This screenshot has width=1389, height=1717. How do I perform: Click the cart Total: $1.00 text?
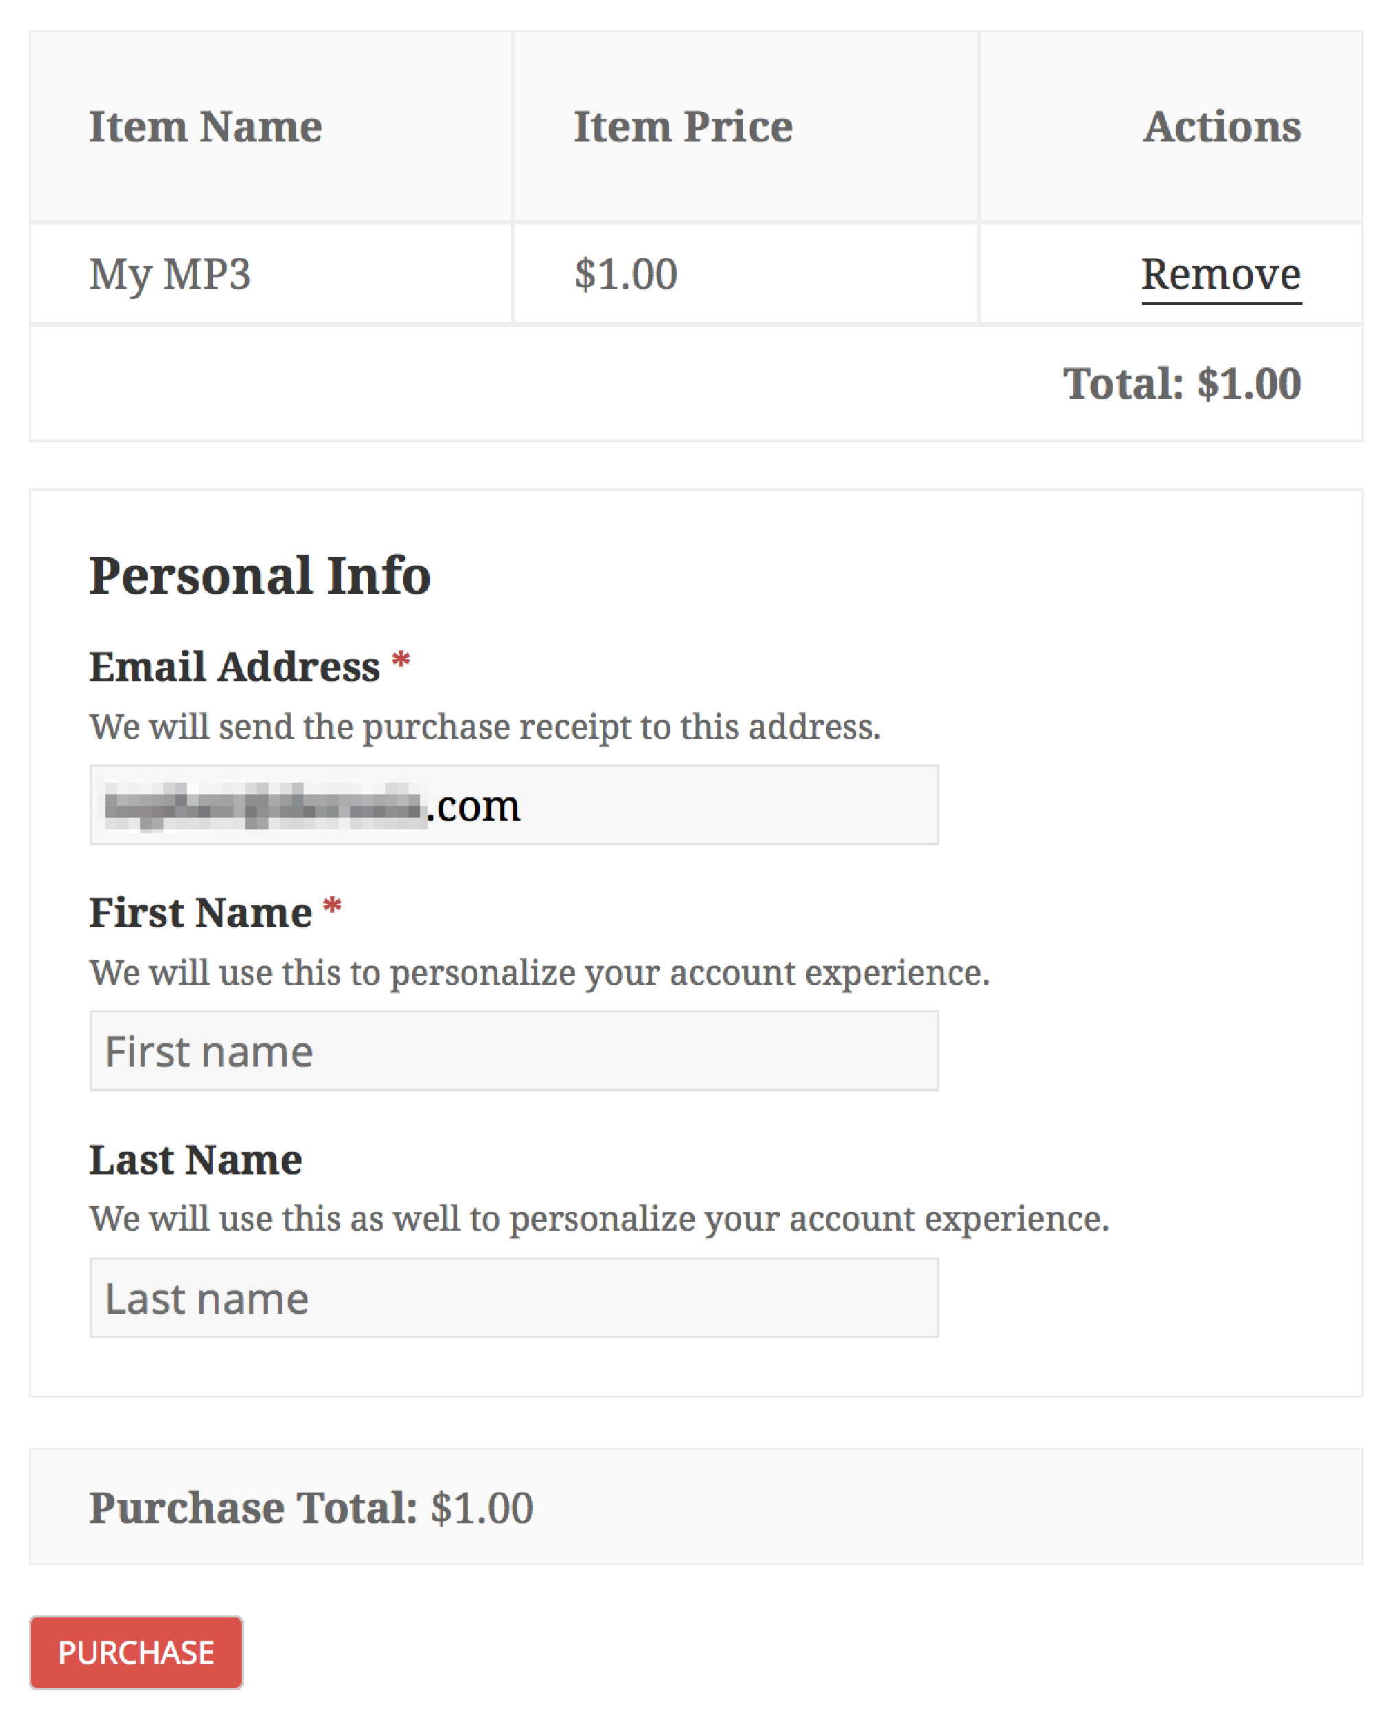(1181, 383)
